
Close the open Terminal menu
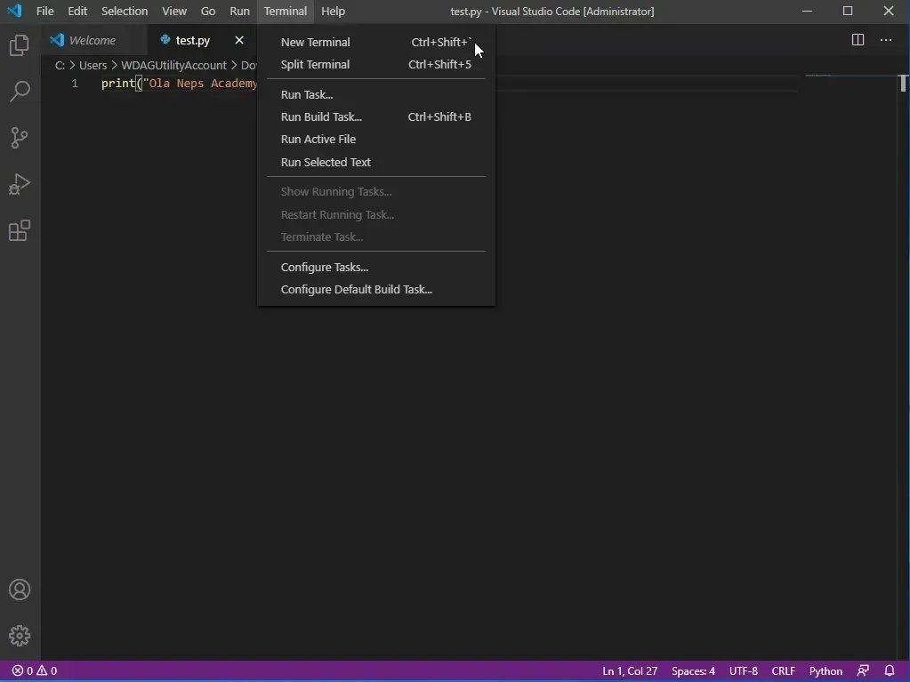(285, 11)
